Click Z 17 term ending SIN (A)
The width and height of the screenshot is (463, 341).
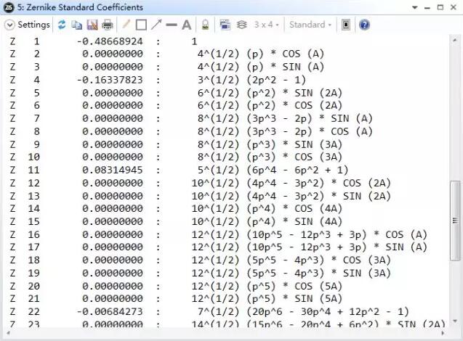310,247
